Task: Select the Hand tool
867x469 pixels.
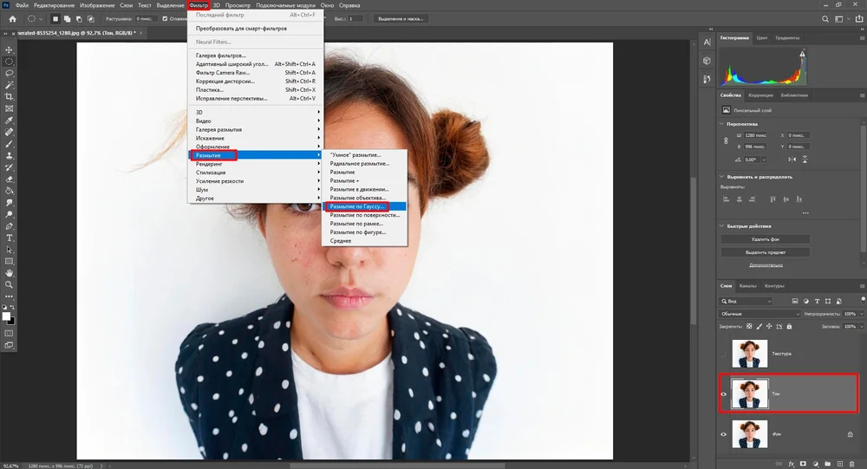Action: (9, 273)
